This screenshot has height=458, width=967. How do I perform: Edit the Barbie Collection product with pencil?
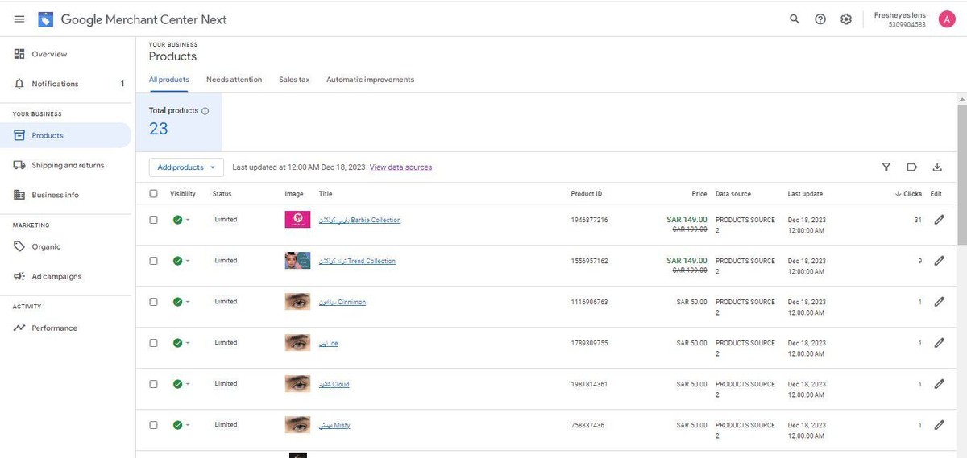click(939, 220)
